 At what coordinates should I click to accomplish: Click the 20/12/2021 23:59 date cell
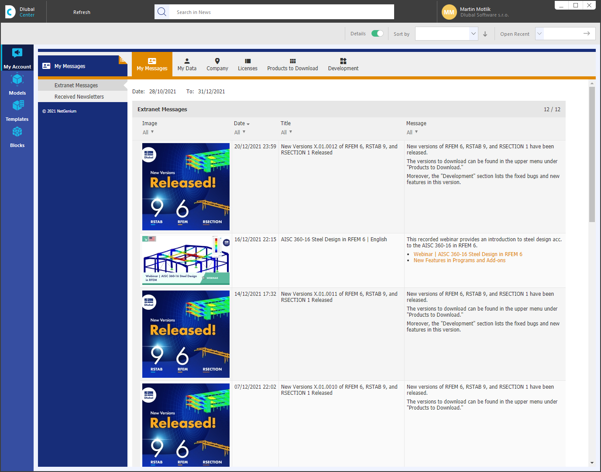point(255,147)
